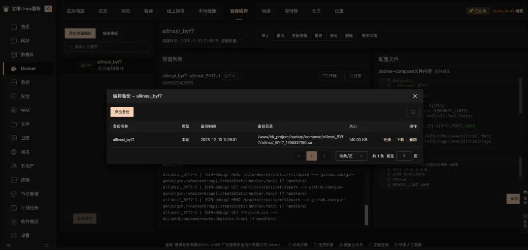Click the 重建 button
The image size is (528, 250).
(318, 35)
